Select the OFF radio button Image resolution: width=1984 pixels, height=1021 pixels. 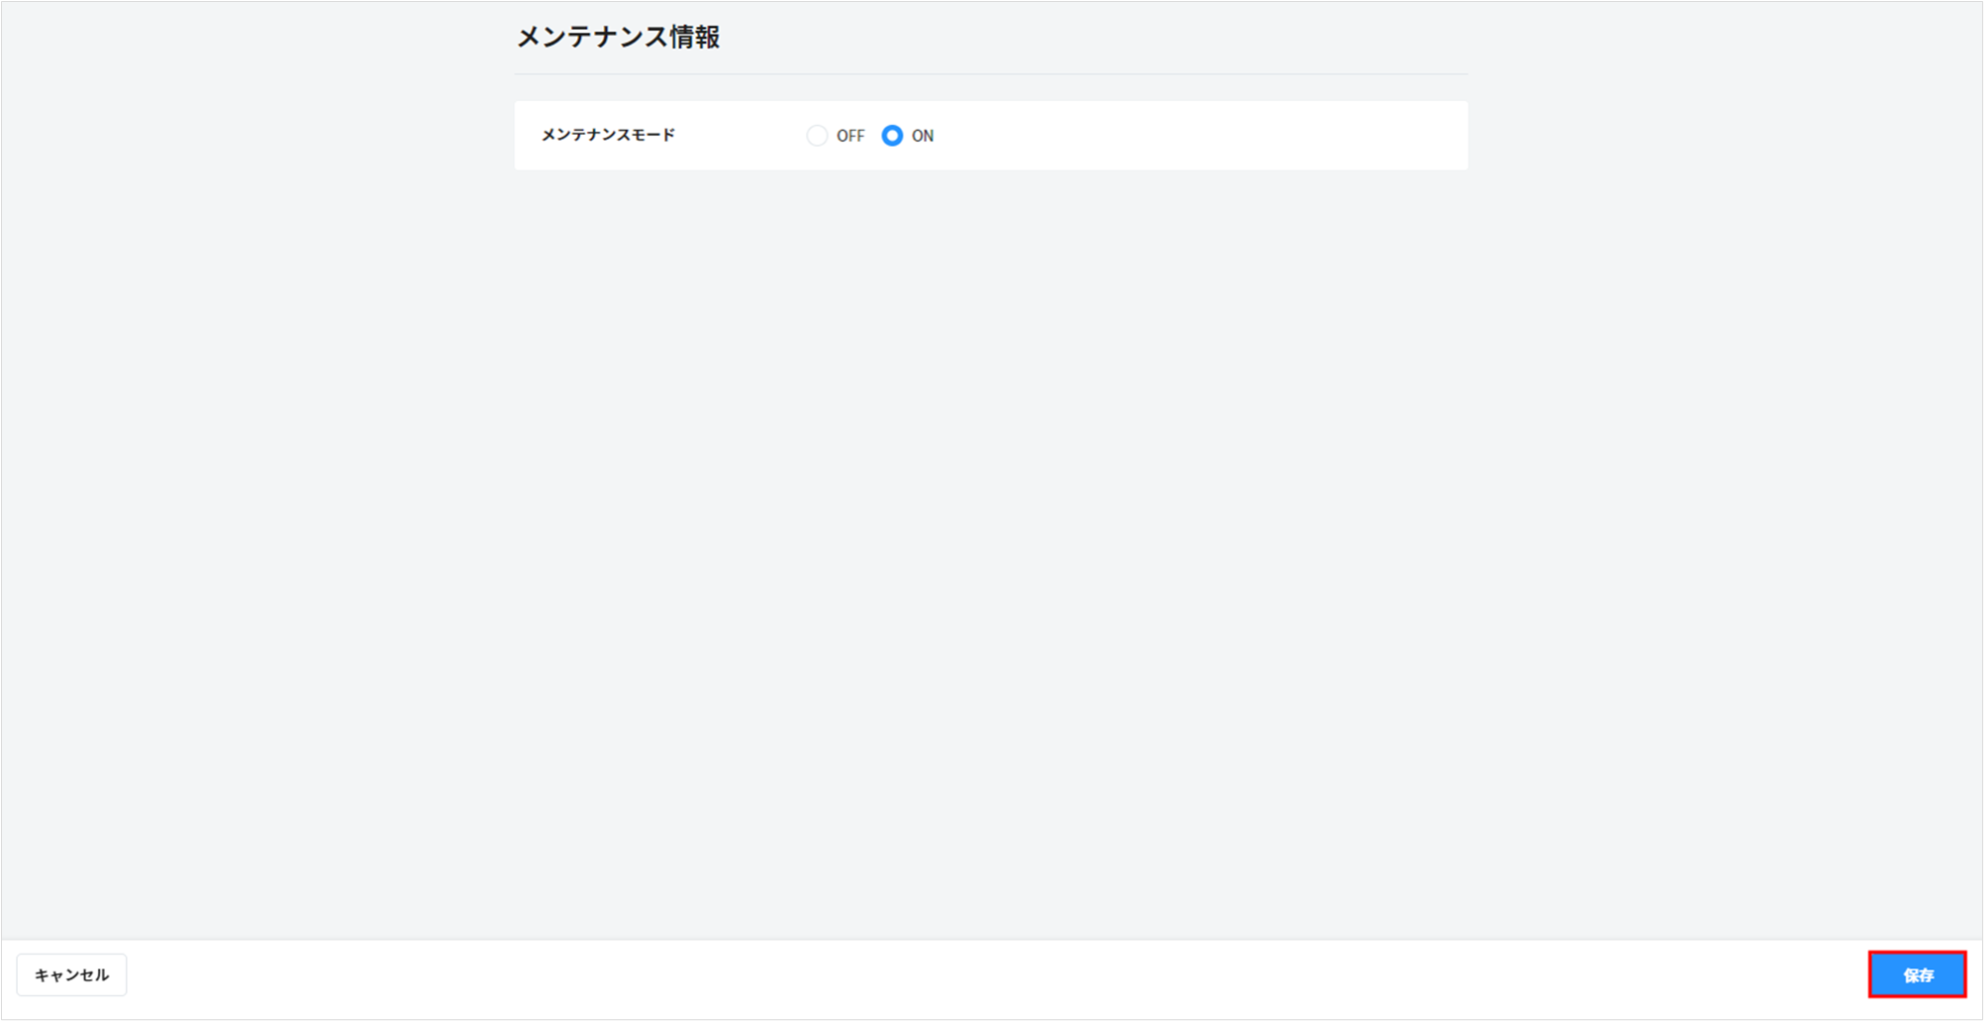click(817, 136)
